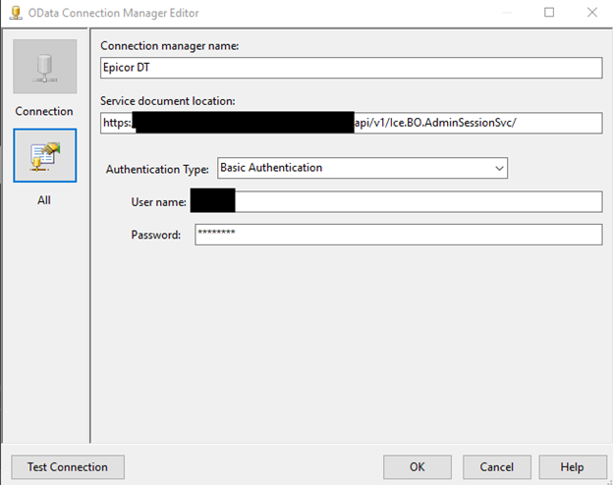Confirm settings with the OK button
Viewport: 613px width, 485px height.
[x=418, y=466]
